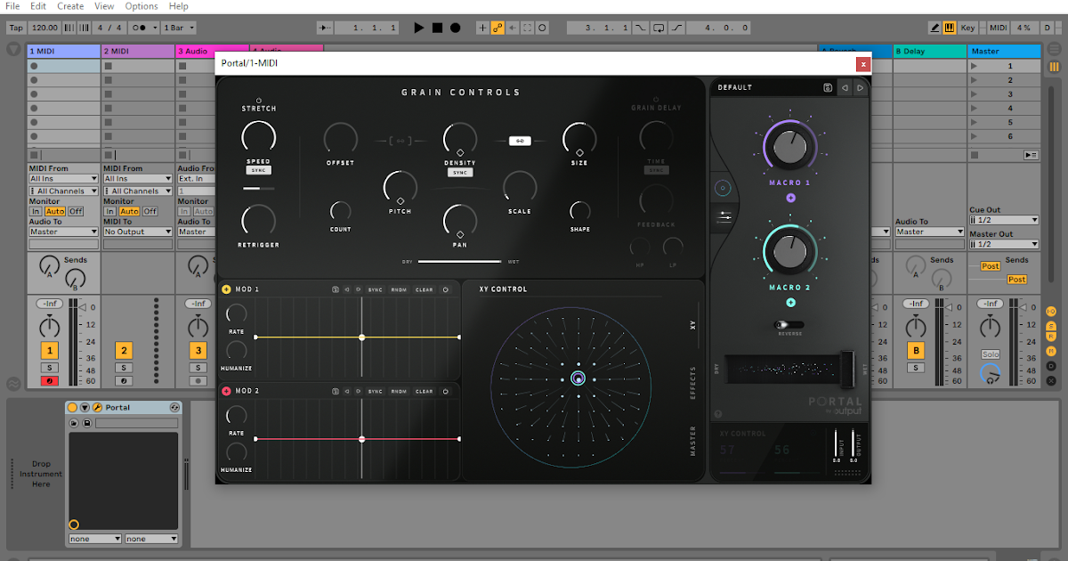Click the MOD 1 save preset icon
This screenshot has width=1068, height=561.
pyautogui.click(x=335, y=289)
